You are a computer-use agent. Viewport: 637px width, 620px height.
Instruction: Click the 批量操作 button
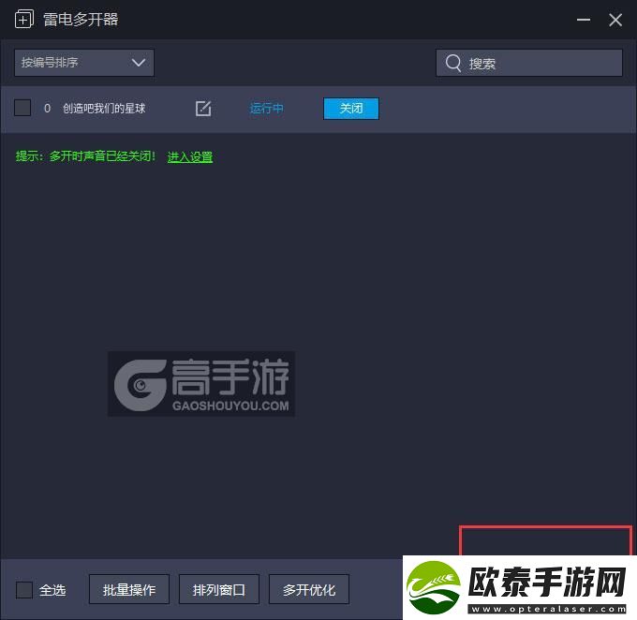(129, 589)
